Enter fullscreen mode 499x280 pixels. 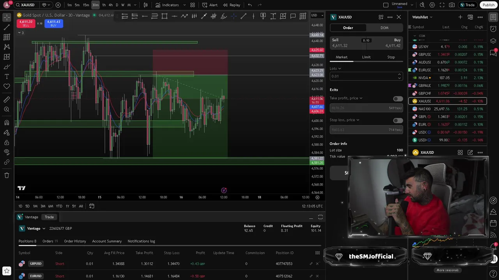coord(442,5)
